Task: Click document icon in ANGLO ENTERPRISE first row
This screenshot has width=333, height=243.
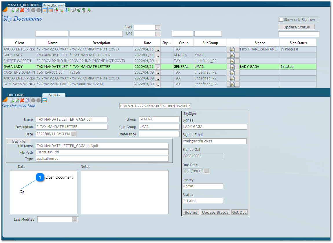Action: [232, 49]
